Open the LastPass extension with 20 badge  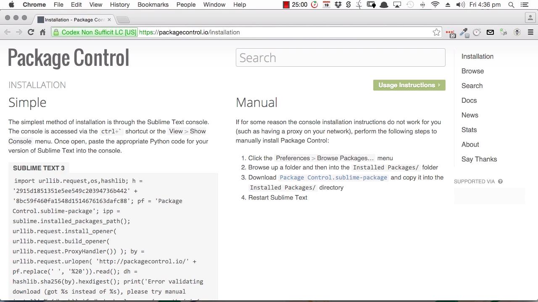click(x=450, y=33)
